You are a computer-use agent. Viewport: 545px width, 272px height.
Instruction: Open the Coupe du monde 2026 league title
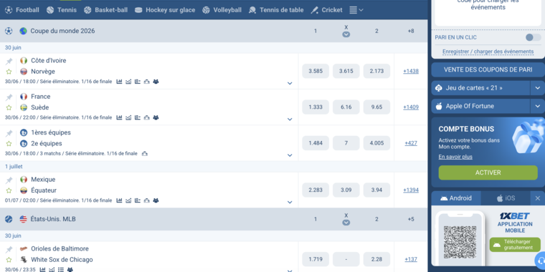click(x=62, y=31)
